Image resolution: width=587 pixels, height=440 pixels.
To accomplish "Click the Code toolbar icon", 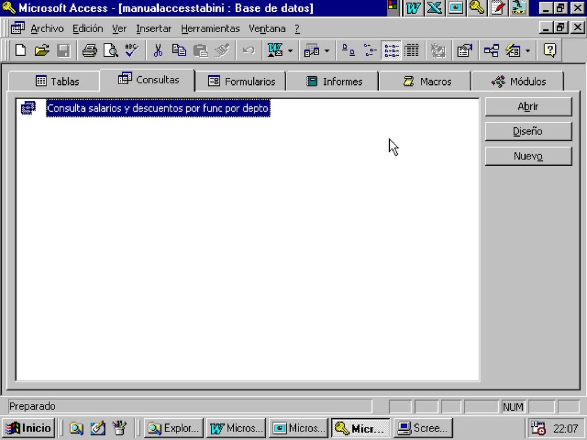I will tap(437, 50).
